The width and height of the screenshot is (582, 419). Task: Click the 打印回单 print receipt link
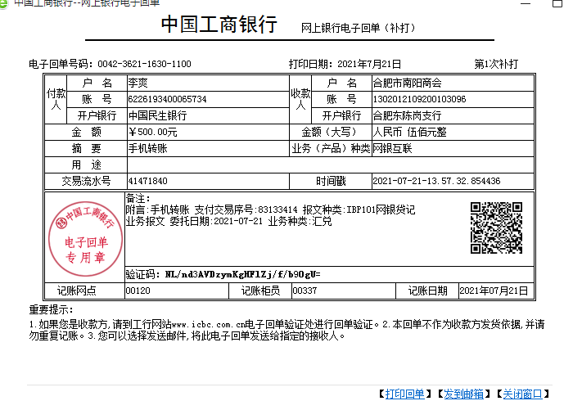[405, 394]
